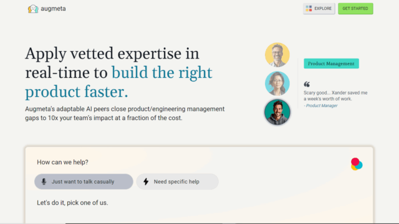Click the tri-color circles icon
This screenshot has height=224, width=399.
(356, 164)
